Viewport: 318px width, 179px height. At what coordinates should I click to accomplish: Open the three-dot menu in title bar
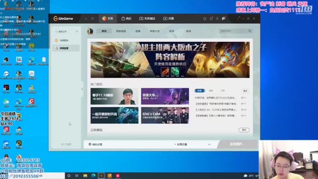tap(238, 18)
